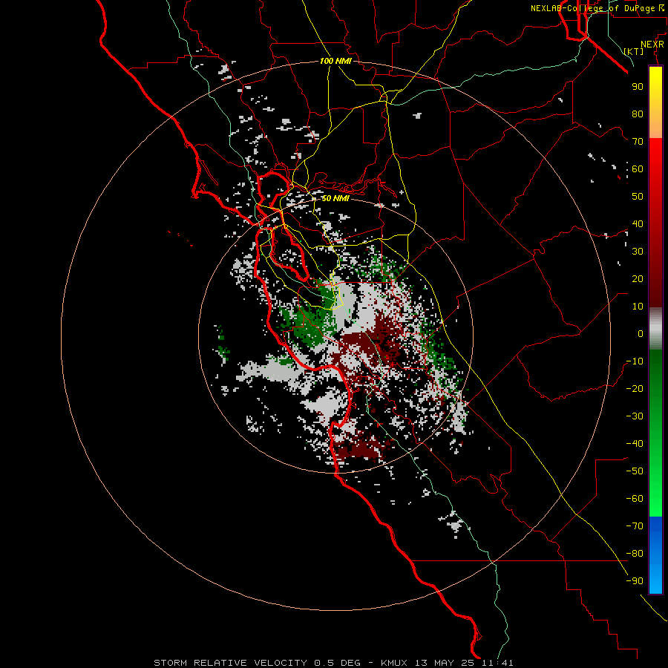Click the positive "90" scale label

pos(638,87)
